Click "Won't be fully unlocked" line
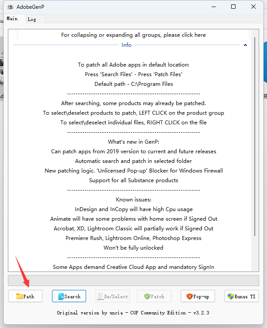This screenshot has width=267, height=328. pos(133,248)
